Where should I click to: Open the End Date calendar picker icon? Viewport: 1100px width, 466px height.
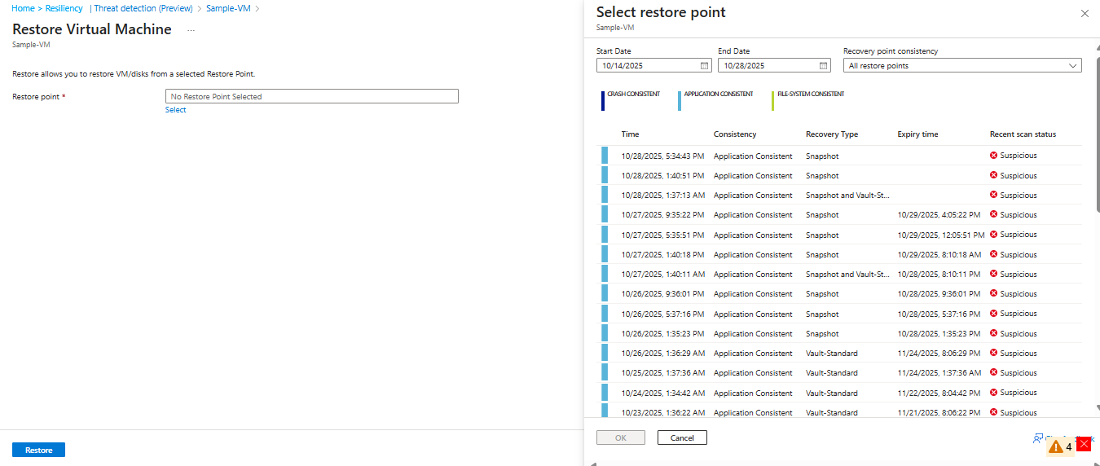pos(823,66)
